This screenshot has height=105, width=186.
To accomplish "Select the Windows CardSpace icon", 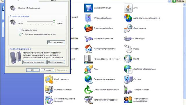I will click(88, 18).
